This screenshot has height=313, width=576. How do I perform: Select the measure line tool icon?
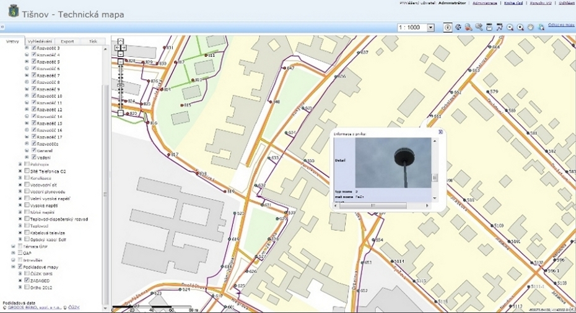coord(499,27)
